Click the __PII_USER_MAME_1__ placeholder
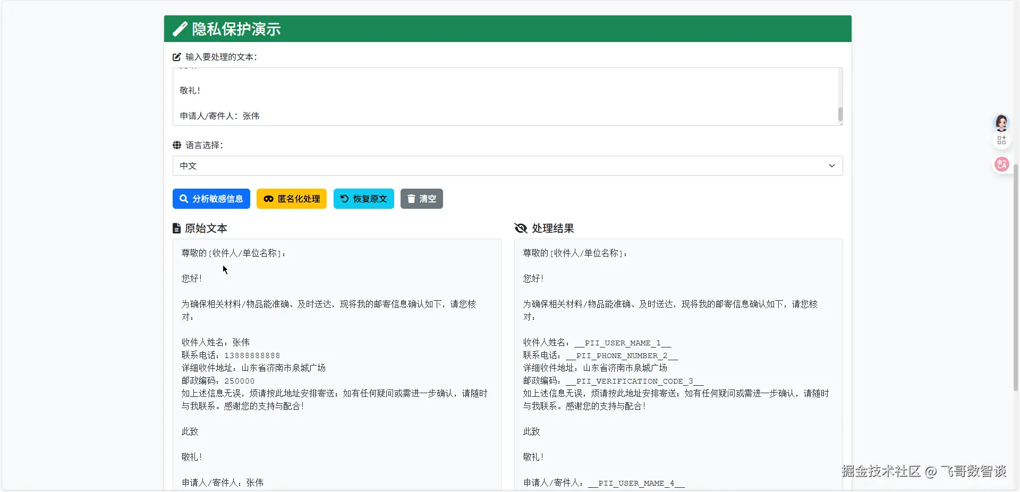 623,343
